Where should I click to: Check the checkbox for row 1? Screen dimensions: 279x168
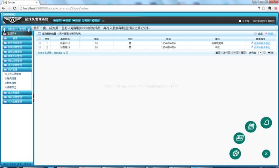39,43
